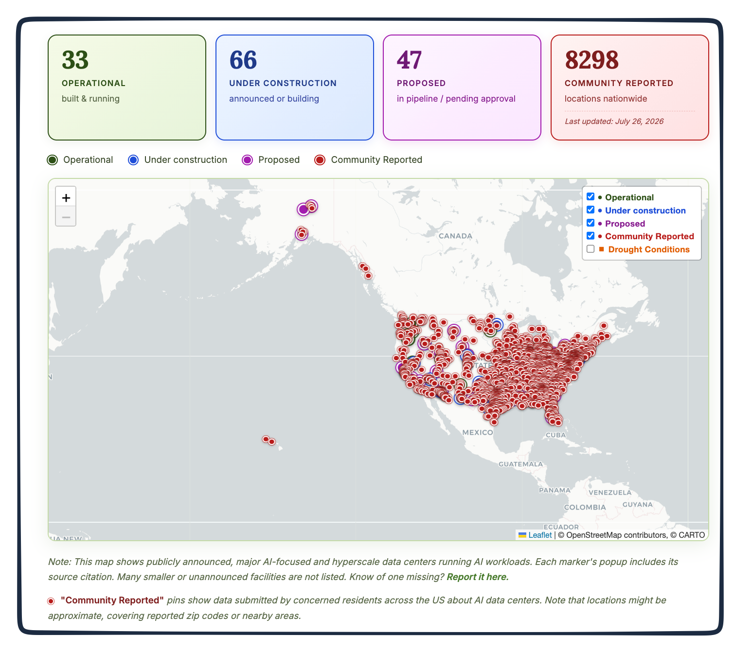
Task: Click the "Last updated: July 26, 2026" text
Action: 614,122
